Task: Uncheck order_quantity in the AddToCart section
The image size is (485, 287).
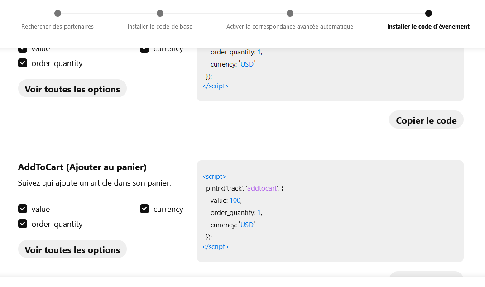Action: pyautogui.click(x=23, y=224)
